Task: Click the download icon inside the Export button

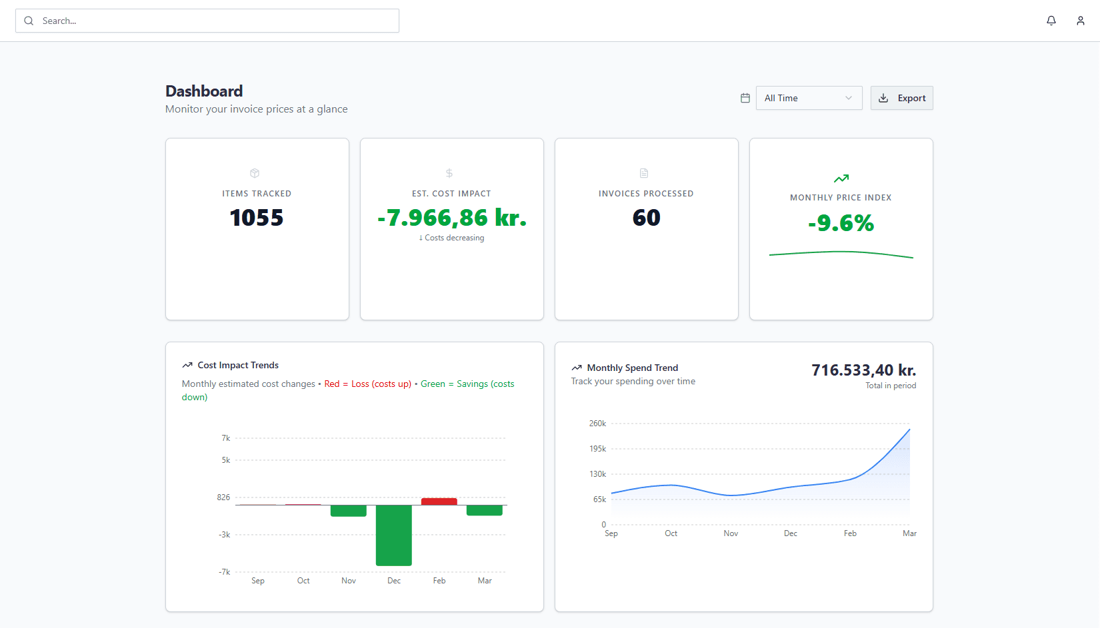Action: point(883,97)
